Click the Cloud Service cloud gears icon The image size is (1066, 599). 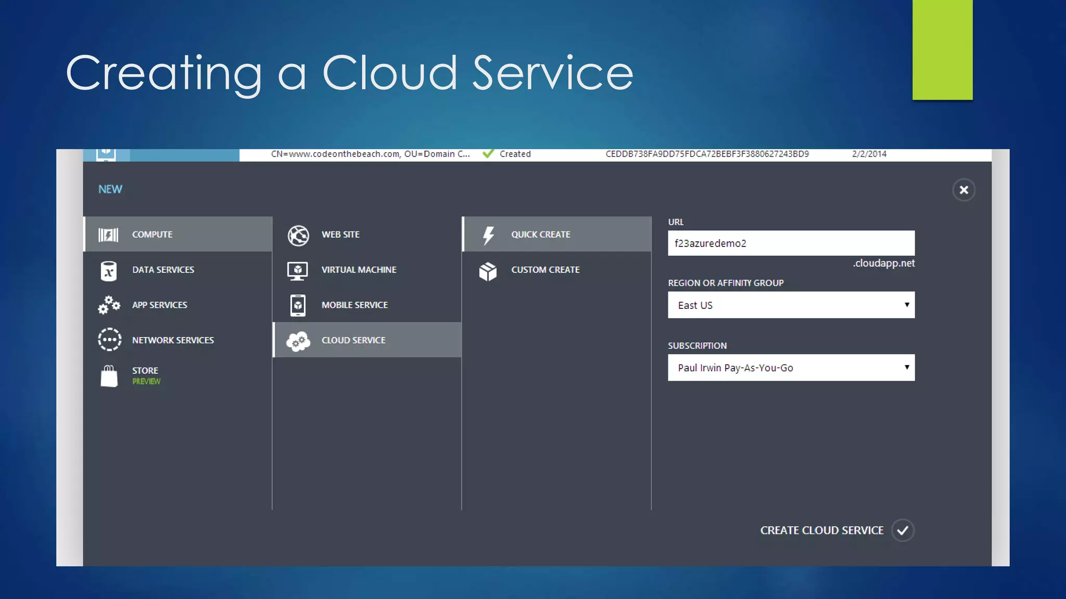(298, 341)
